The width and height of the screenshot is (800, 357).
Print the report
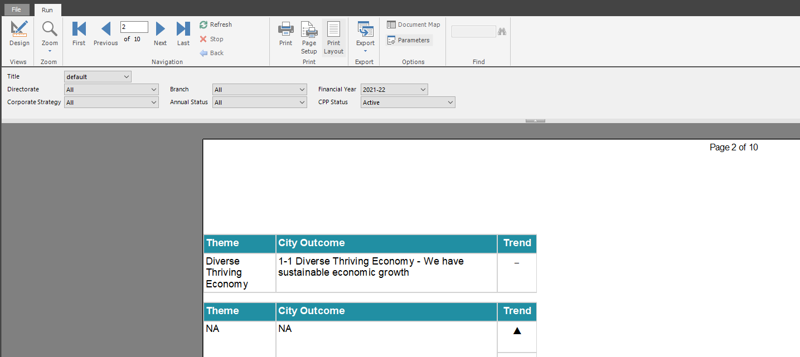[x=286, y=34]
